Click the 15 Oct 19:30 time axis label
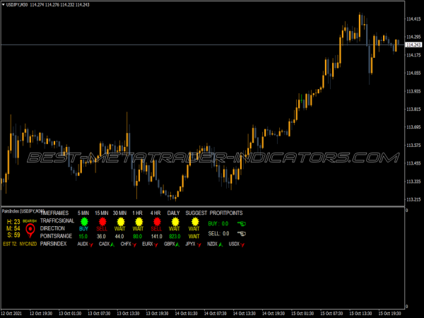This screenshot has width=424, height=318. [x=389, y=313]
